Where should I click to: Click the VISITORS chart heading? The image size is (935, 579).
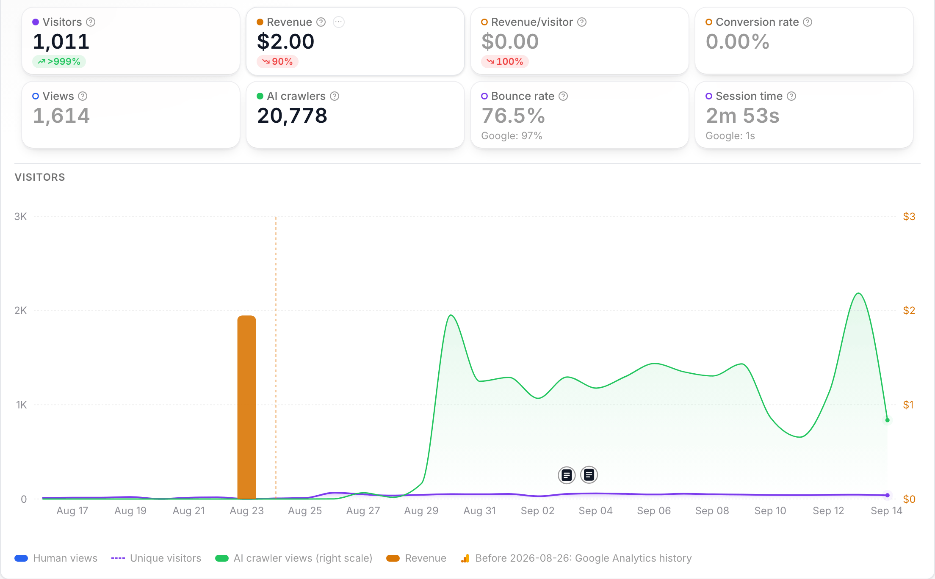[40, 177]
